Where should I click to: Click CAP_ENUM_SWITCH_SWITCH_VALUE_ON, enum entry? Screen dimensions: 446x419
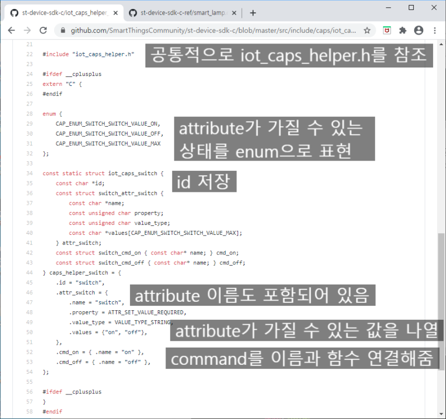(x=108, y=123)
